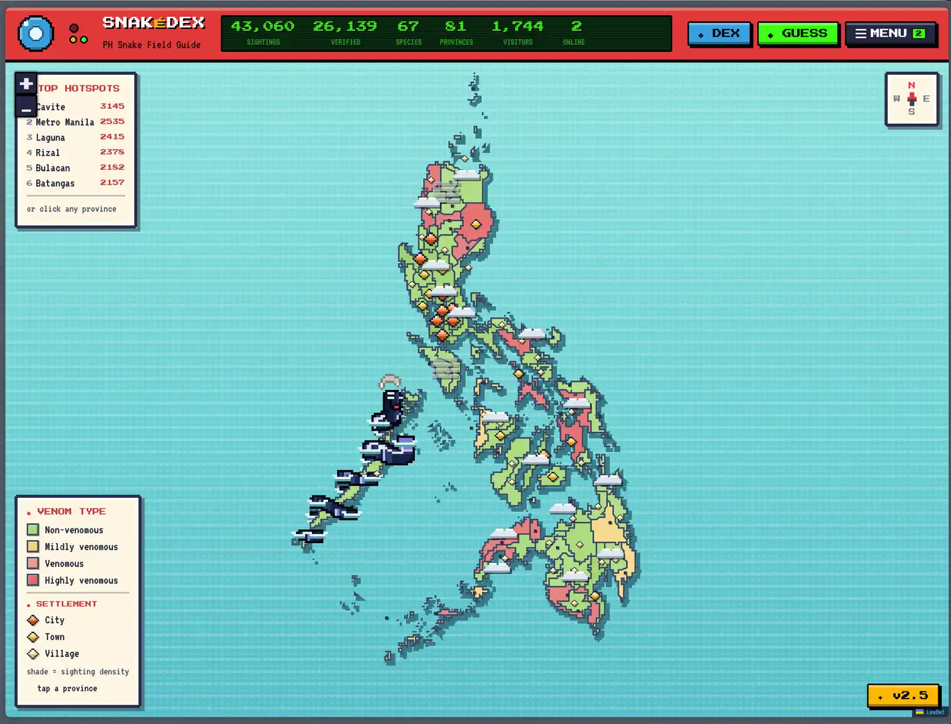Viewport: 951px width, 724px height.
Task: Click the Leaflet attribution link
Action: click(935, 713)
